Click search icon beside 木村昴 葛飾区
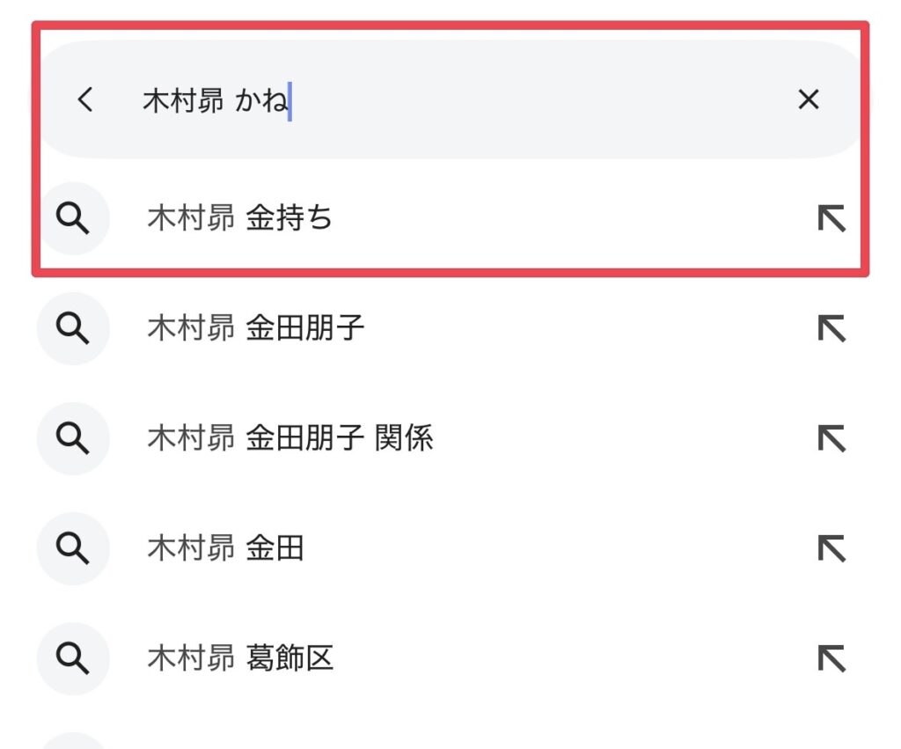The height and width of the screenshot is (749, 901). point(73,658)
